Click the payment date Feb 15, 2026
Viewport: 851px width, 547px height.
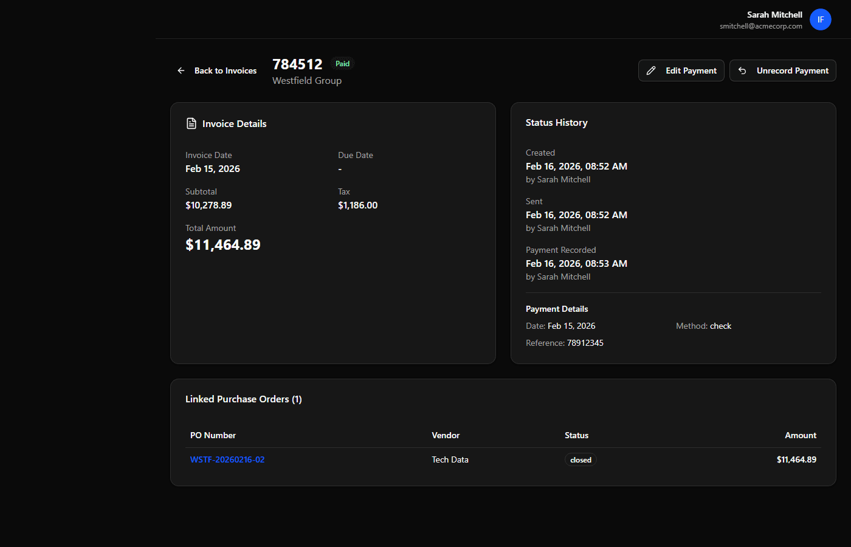pos(571,326)
